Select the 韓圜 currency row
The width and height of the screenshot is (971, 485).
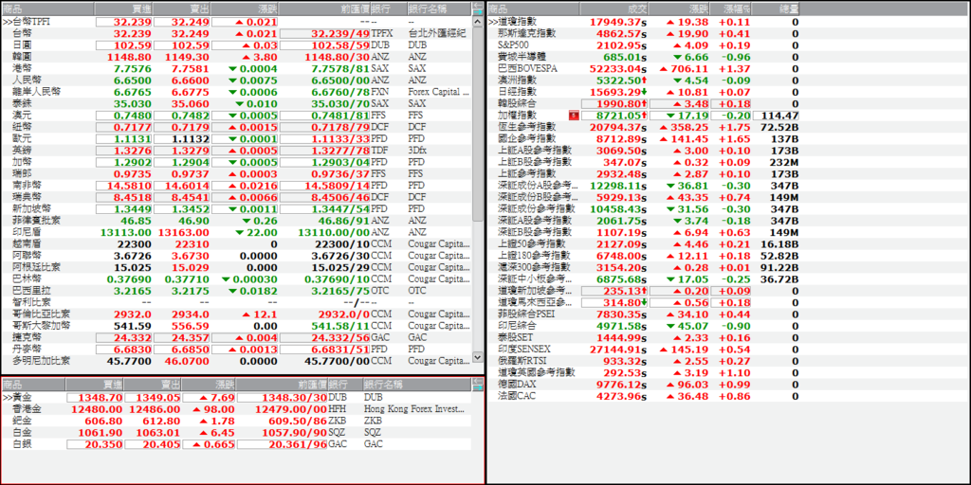click(236, 57)
